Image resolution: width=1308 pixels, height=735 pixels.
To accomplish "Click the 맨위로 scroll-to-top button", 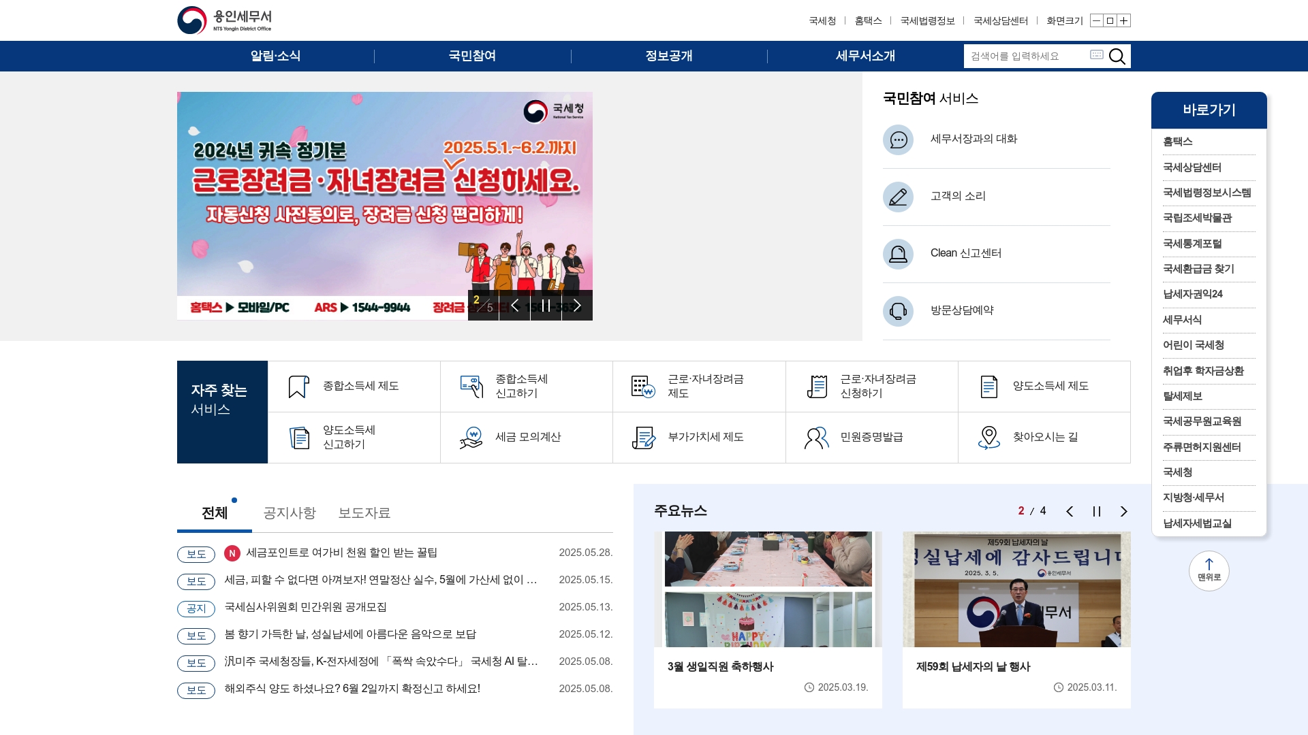I will tap(1209, 571).
